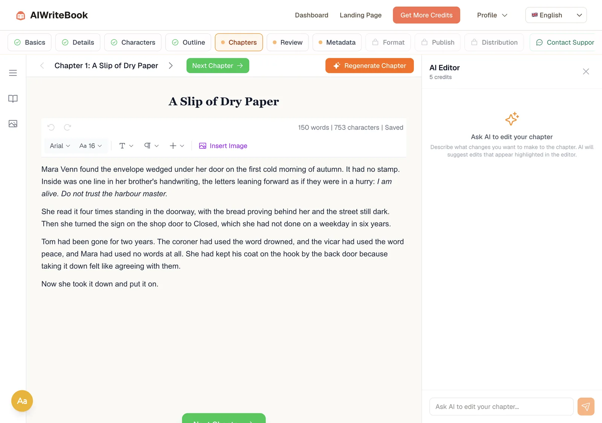Screen dimensions: 602x423
Task: Open the font size 16 dropdown
Action: pos(91,146)
